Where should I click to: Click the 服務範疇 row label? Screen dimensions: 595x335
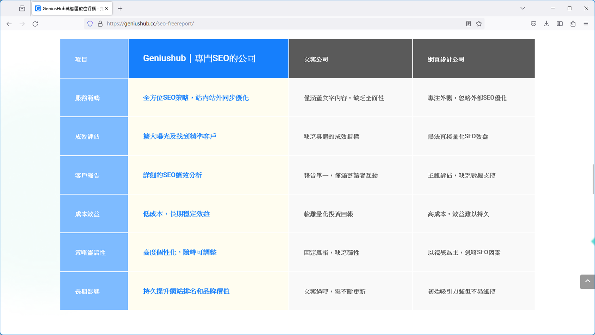94,98
